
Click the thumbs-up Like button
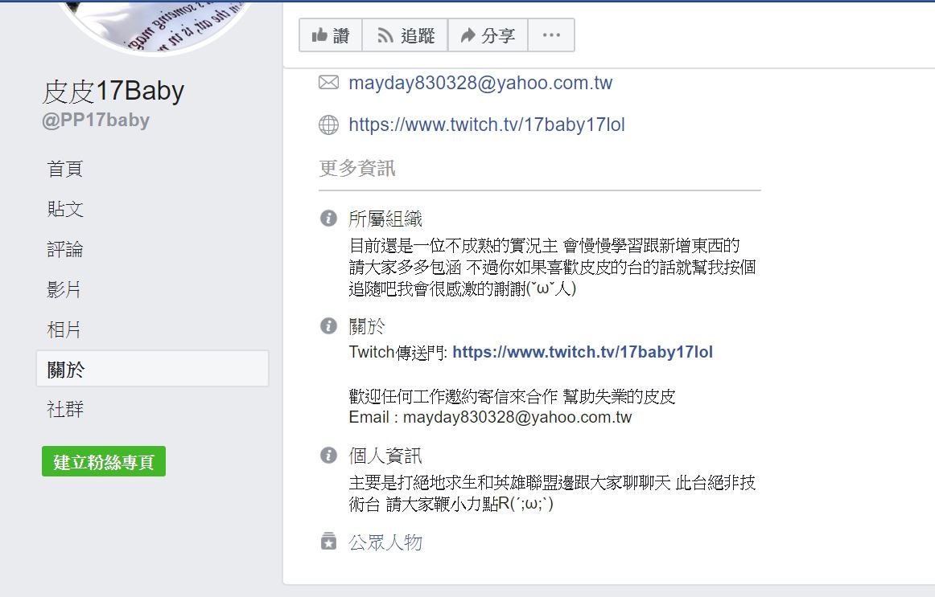331,35
